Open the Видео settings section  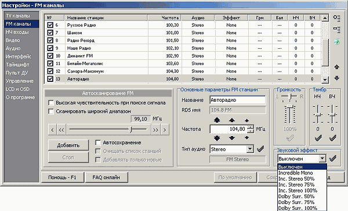(21, 40)
